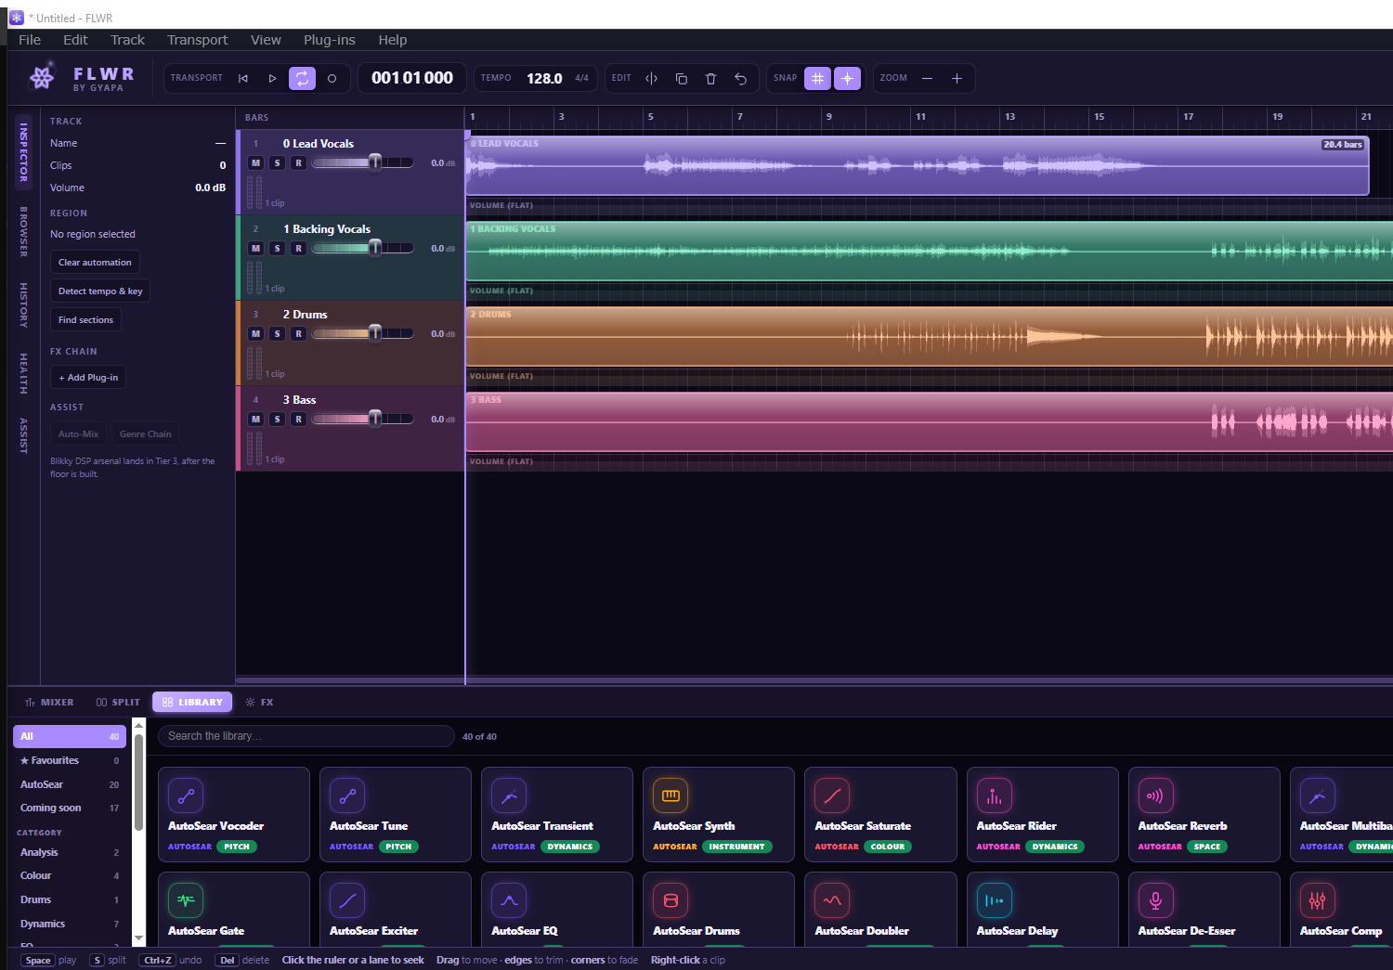This screenshot has width=1393, height=970.
Task: Click the AutoSear Reverb icon
Action: tap(1155, 795)
